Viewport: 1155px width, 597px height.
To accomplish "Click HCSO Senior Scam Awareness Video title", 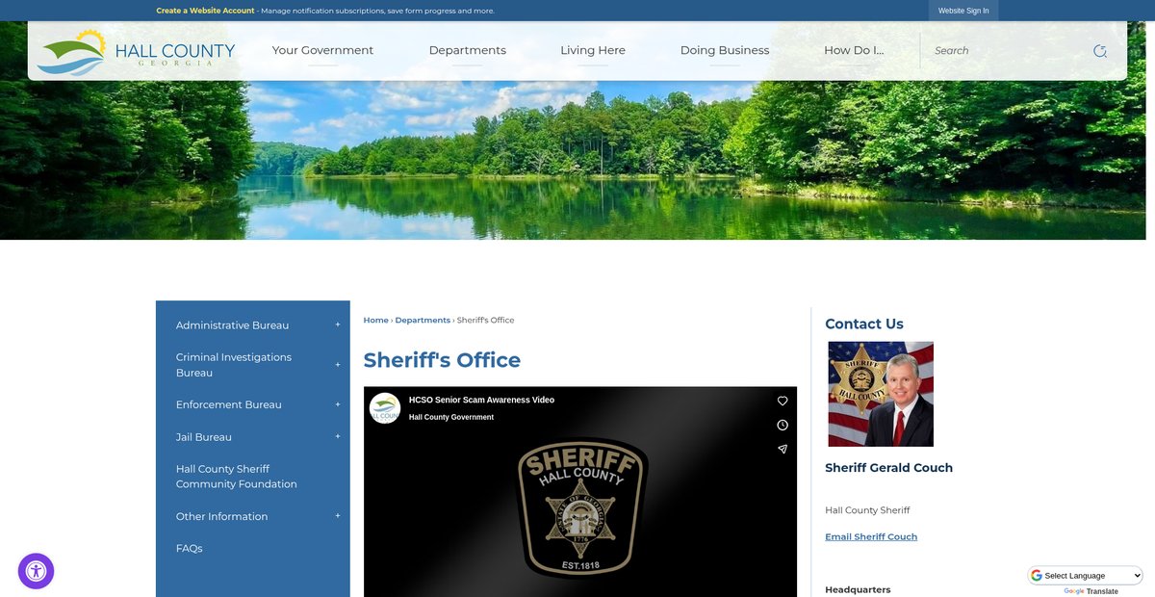I will (481, 400).
